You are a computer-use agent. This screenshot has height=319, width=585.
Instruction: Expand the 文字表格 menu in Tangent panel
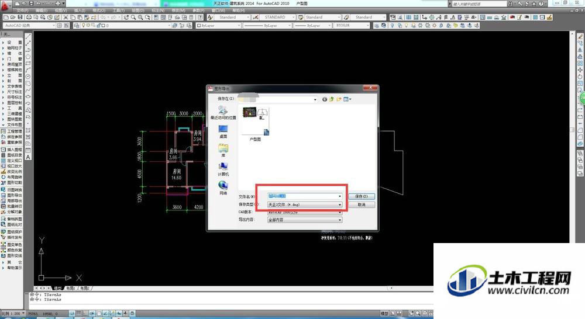click(12, 86)
